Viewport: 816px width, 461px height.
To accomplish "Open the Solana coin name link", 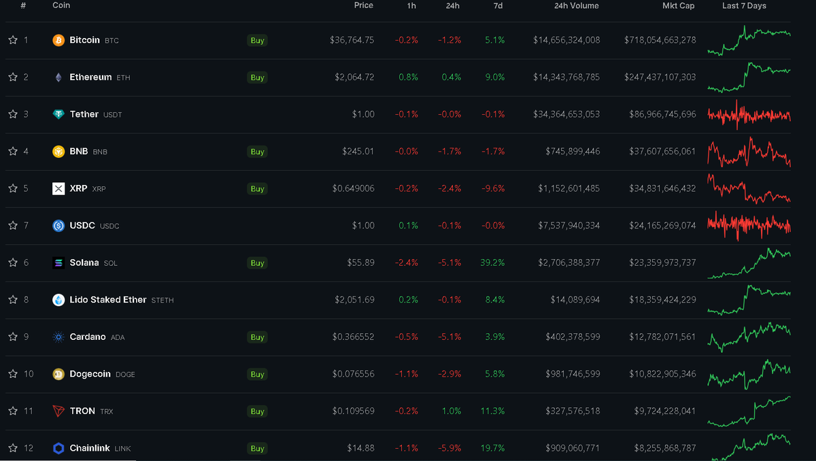I will [x=84, y=262].
